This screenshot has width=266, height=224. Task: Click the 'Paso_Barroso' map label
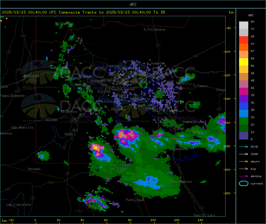tap(181, 182)
